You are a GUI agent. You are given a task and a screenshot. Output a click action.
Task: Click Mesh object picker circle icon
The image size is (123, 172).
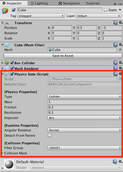[120, 50]
